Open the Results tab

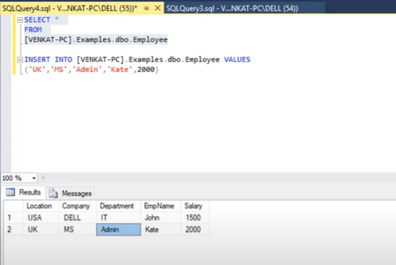point(24,192)
